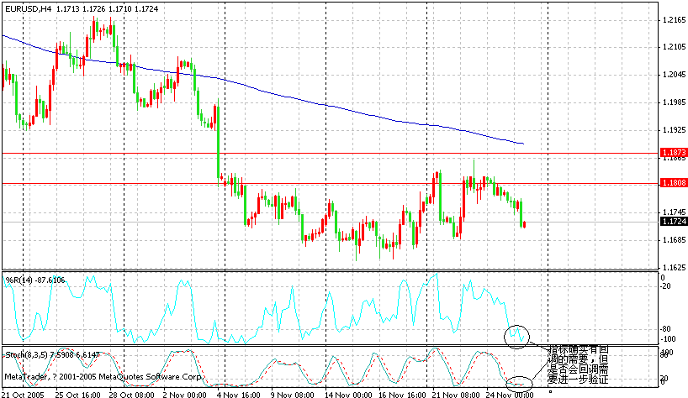The height and width of the screenshot is (398, 688).
Task: Click the MetaQuotes Software Corp copyright text
Action: (x=103, y=376)
